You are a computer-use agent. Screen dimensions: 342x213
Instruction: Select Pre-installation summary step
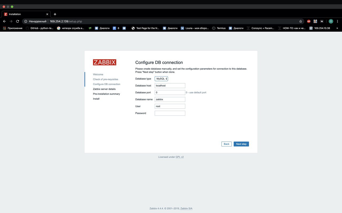106,94
